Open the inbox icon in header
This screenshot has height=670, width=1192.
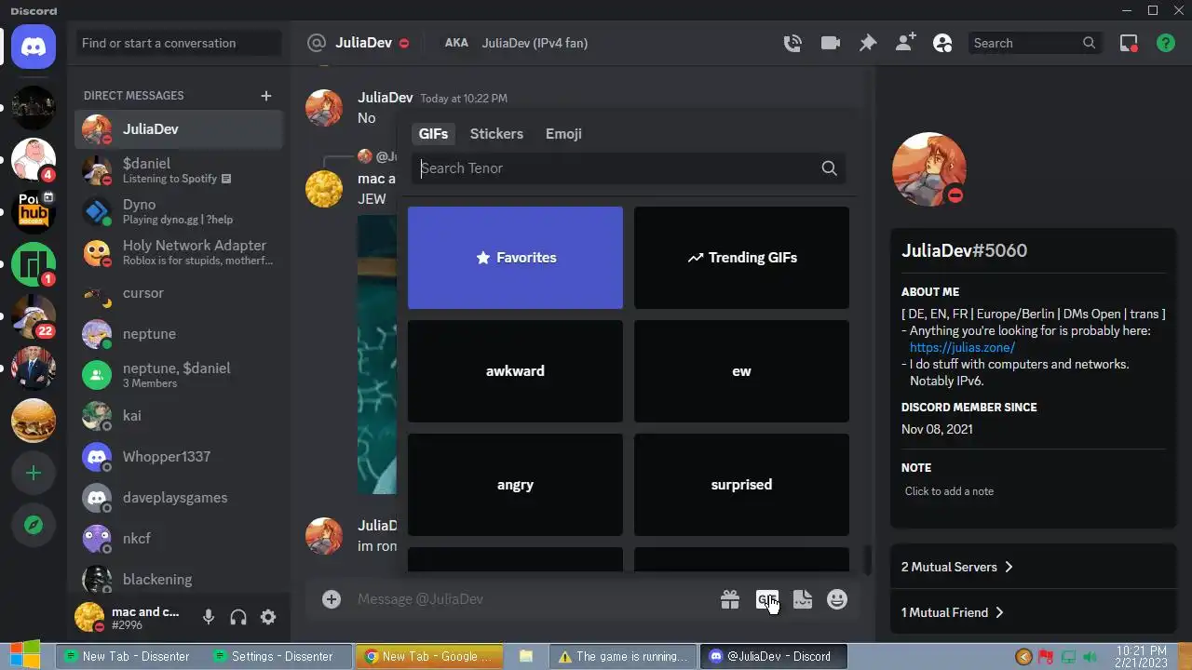click(1129, 43)
